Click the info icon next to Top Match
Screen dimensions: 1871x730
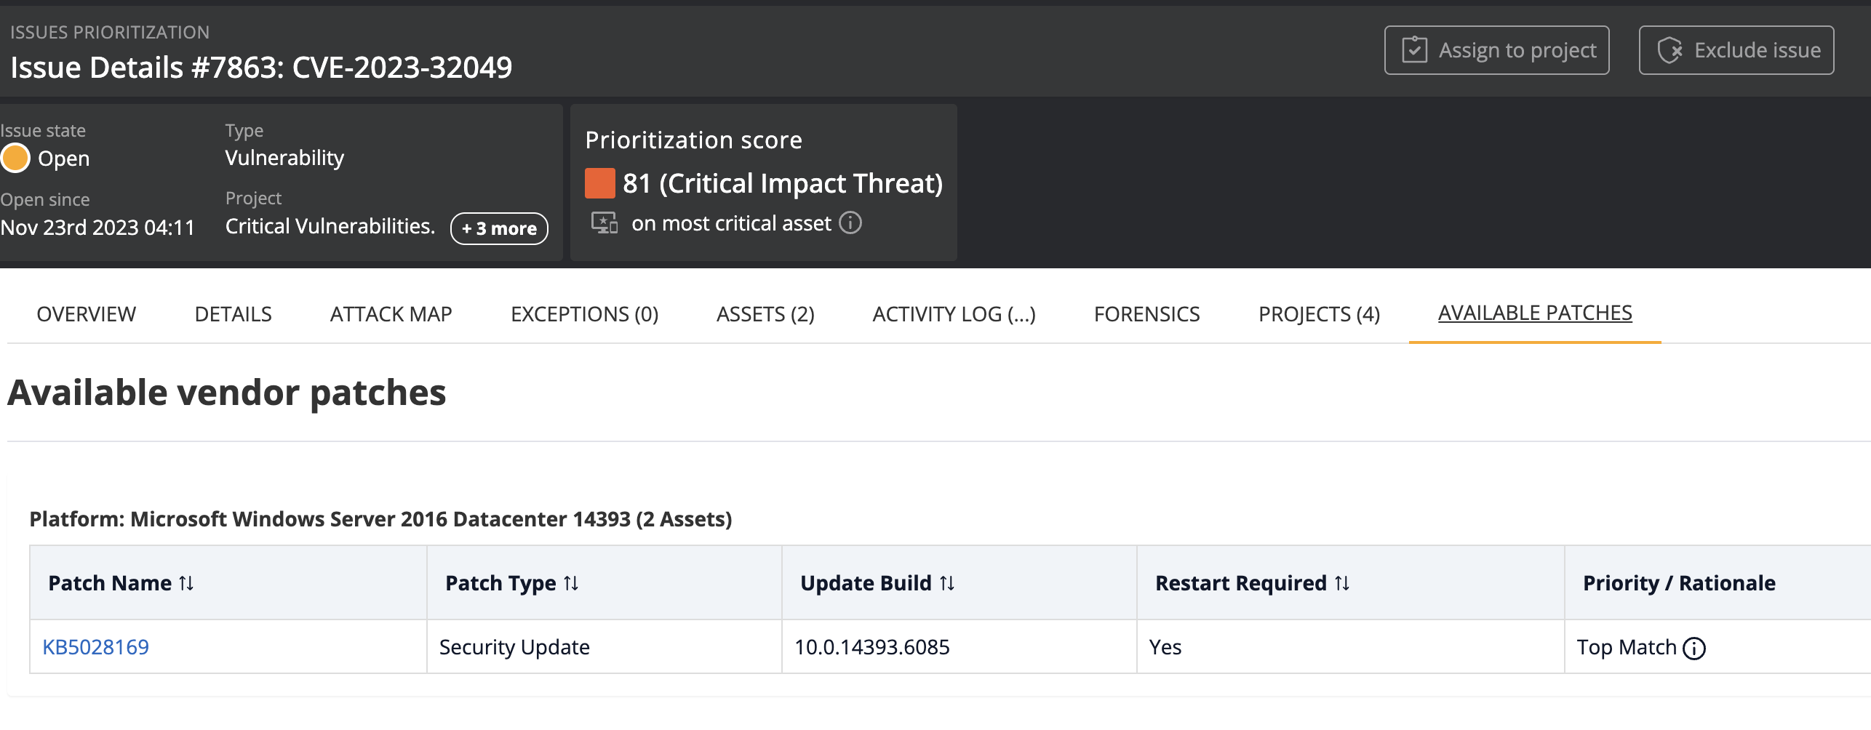click(x=1694, y=648)
